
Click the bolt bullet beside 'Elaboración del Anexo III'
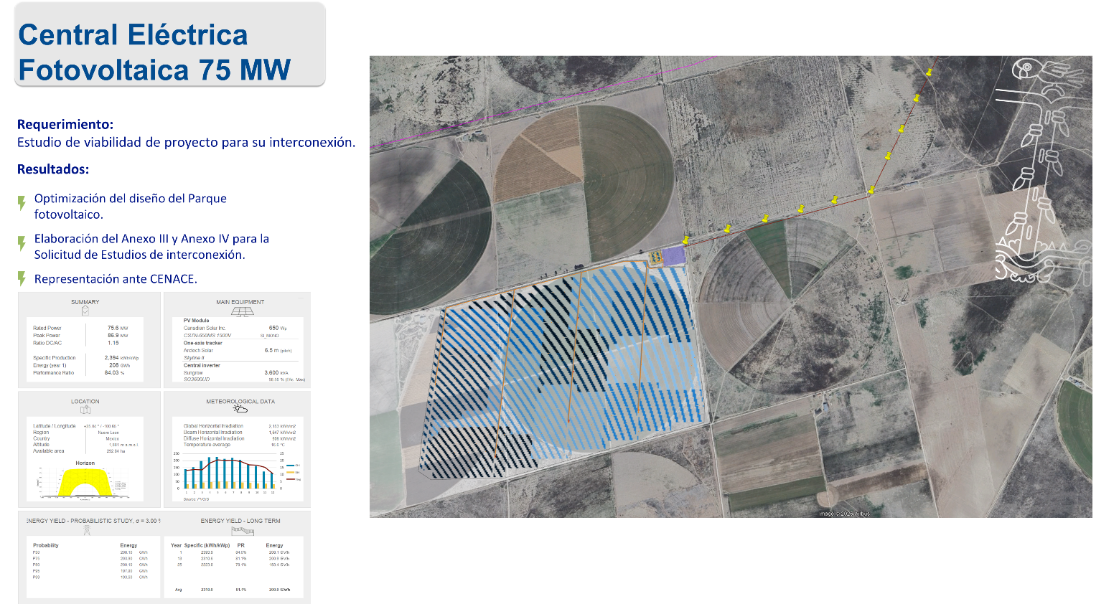[x=22, y=243]
